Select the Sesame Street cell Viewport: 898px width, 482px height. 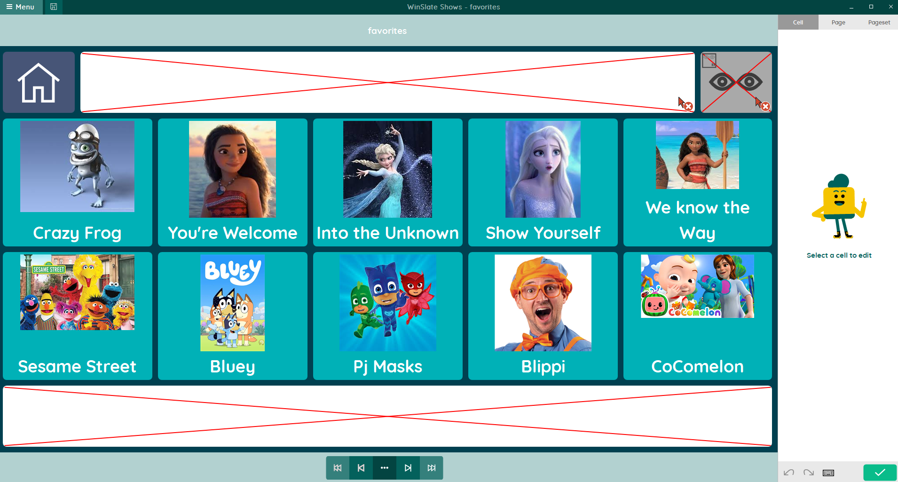click(x=78, y=316)
